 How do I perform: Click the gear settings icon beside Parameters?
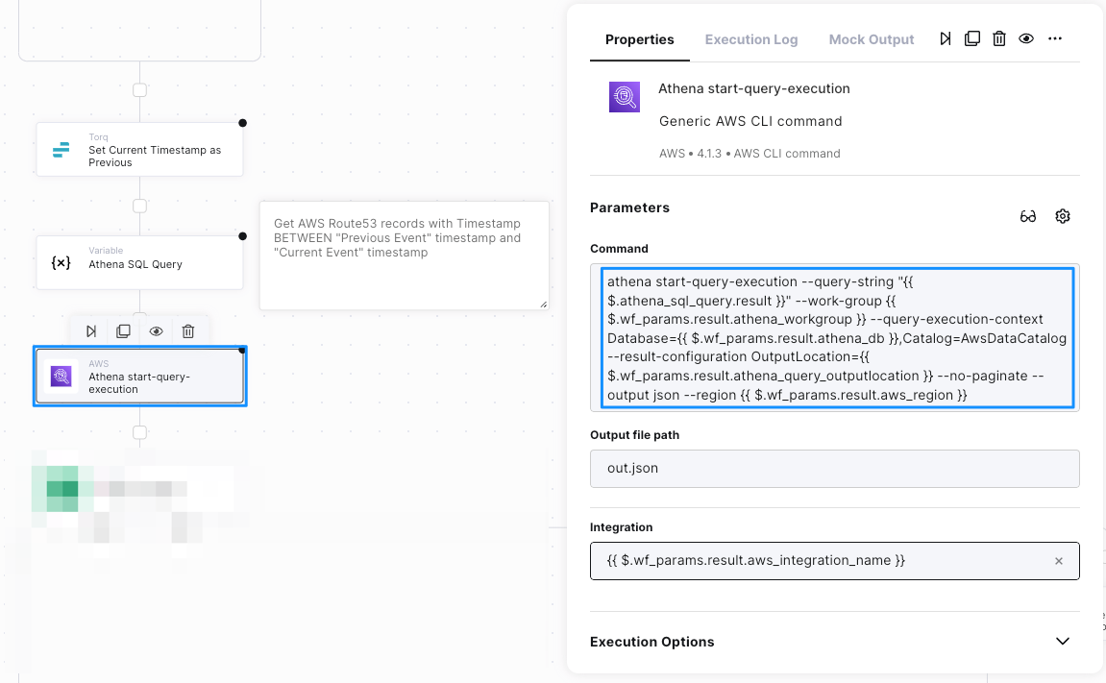(1062, 216)
